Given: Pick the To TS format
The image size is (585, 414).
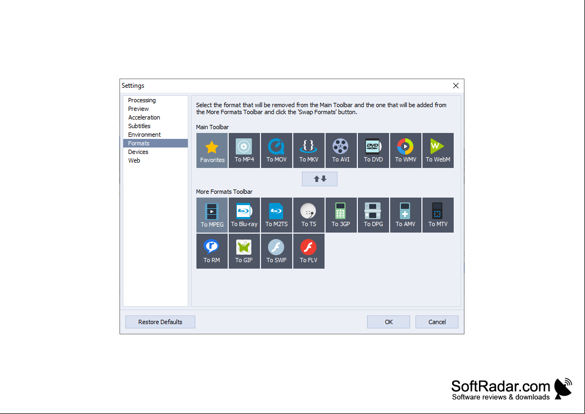Looking at the screenshot, I should 309,215.
